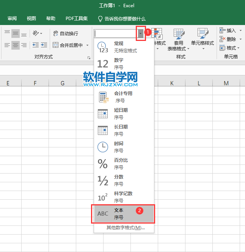
Task: Open the 套用表格格式 table styles
Action: tap(178, 39)
